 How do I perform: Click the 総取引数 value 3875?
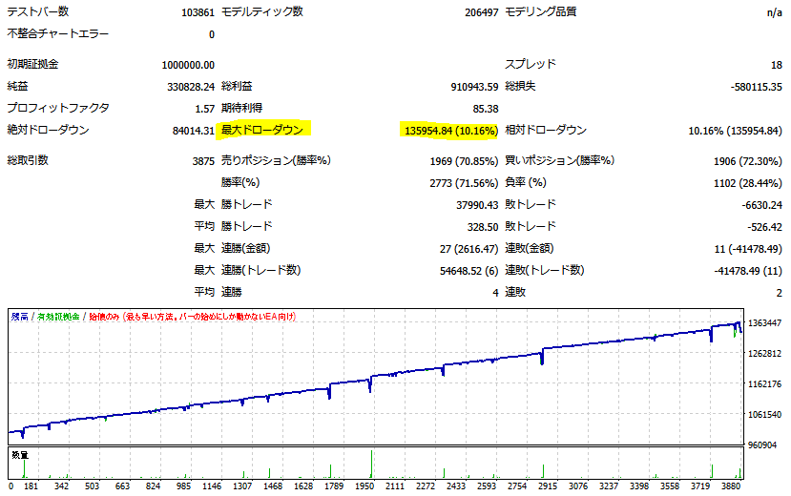202,161
